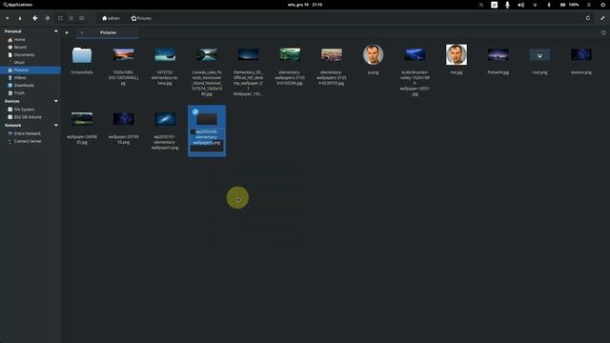
Task: Open the Applications menu
Action: (x=17, y=5)
